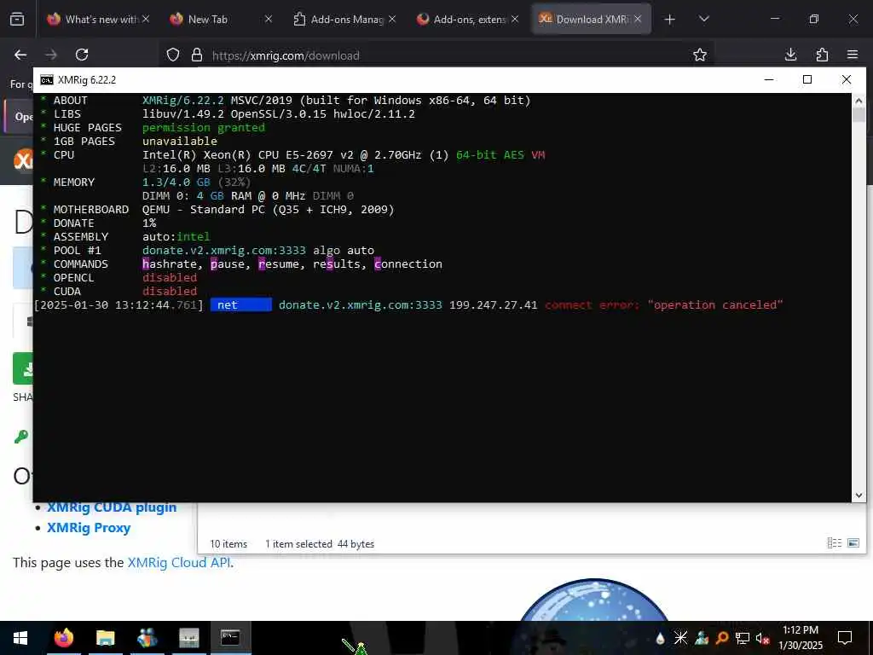The image size is (873, 655).
Task: Switch file explorer to details view
Action: 834,543
